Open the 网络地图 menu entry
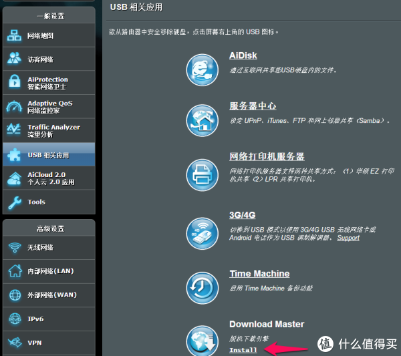The width and height of the screenshot is (401, 356). tap(49, 35)
